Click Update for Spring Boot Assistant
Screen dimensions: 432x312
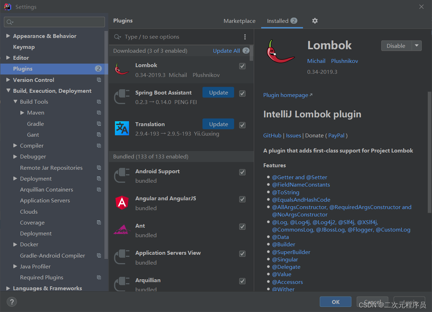pos(218,92)
